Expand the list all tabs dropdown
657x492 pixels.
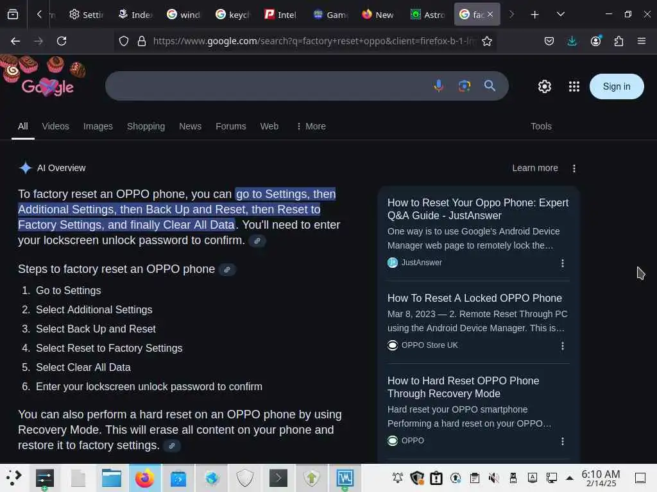pos(561,15)
